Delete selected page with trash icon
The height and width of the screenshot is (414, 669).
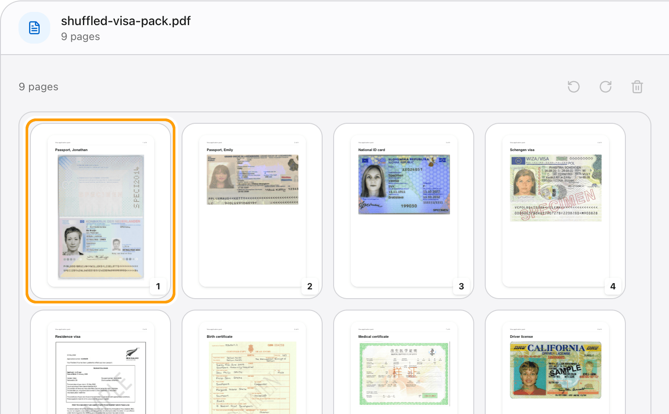pyautogui.click(x=637, y=87)
